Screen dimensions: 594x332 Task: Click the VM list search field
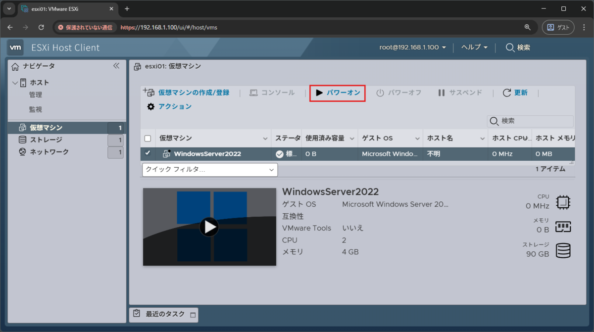(x=530, y=121)
